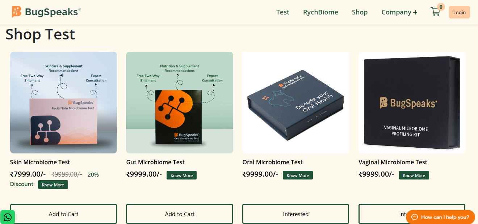Add Gut Microbiome Test to cart
This screenshot has height=224, width=478.
coord(180,214)
